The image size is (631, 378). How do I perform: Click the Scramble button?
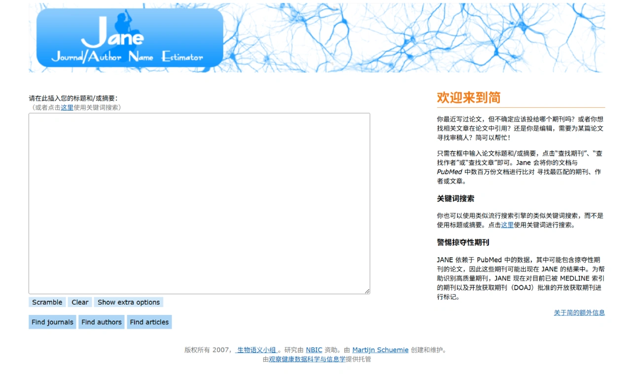pos(47,302)
